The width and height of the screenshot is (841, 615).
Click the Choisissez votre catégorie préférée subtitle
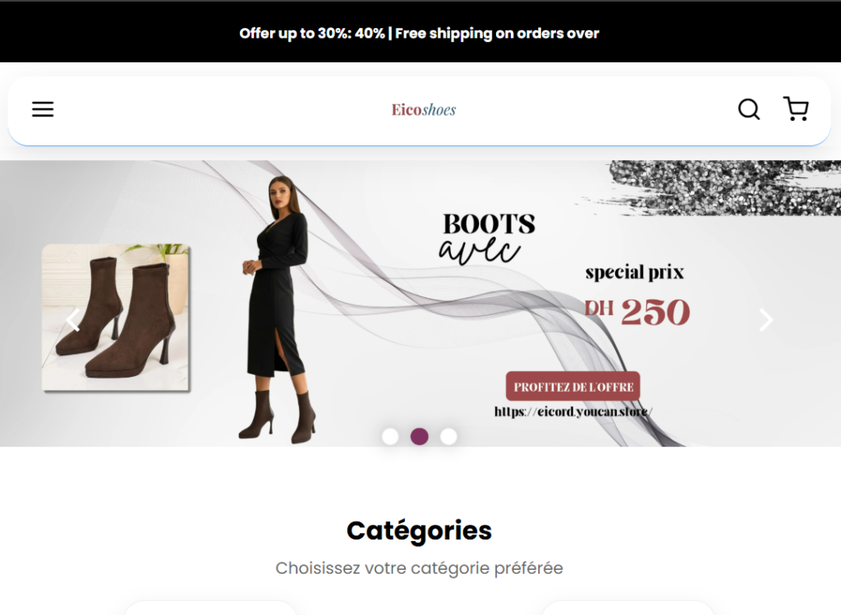click(x=419, y=568)
